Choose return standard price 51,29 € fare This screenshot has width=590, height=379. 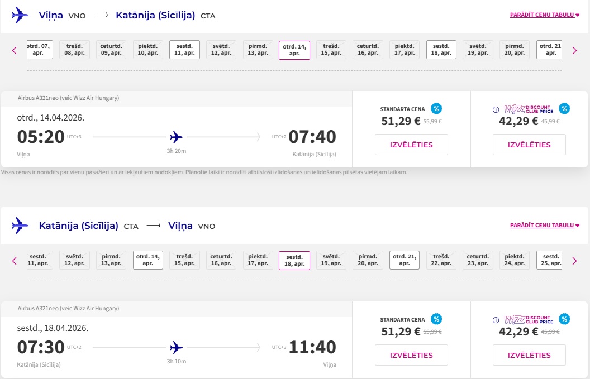[411, 356]
